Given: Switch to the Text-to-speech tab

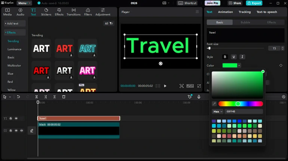Looking at the screenshot, I should 267,12.
